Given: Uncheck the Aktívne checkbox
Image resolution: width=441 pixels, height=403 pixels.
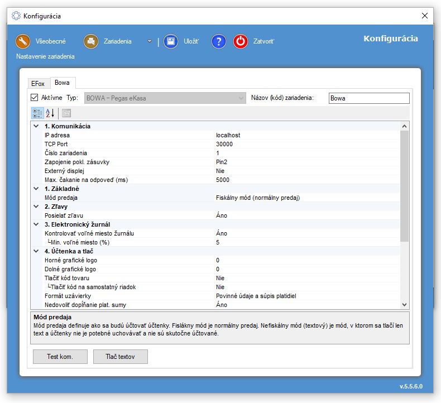Looking at the screenshot, I should pos(35,98).
